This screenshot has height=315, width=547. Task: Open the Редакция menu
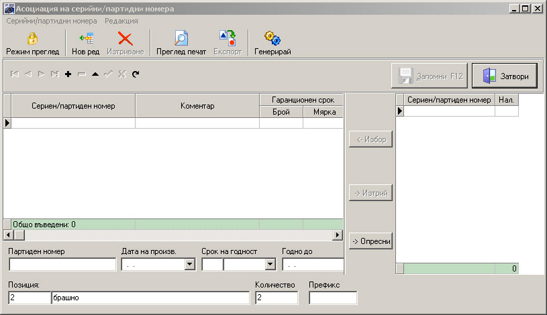(121, 21)
